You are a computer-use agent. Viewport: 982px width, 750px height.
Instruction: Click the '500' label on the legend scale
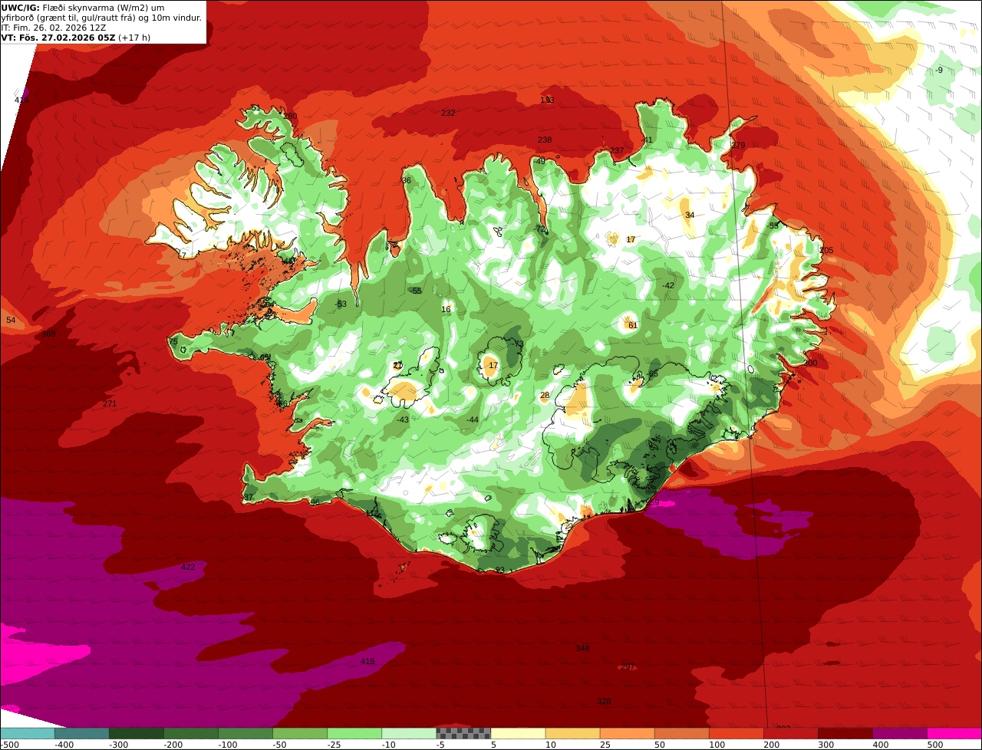click(x=935, y=745)
